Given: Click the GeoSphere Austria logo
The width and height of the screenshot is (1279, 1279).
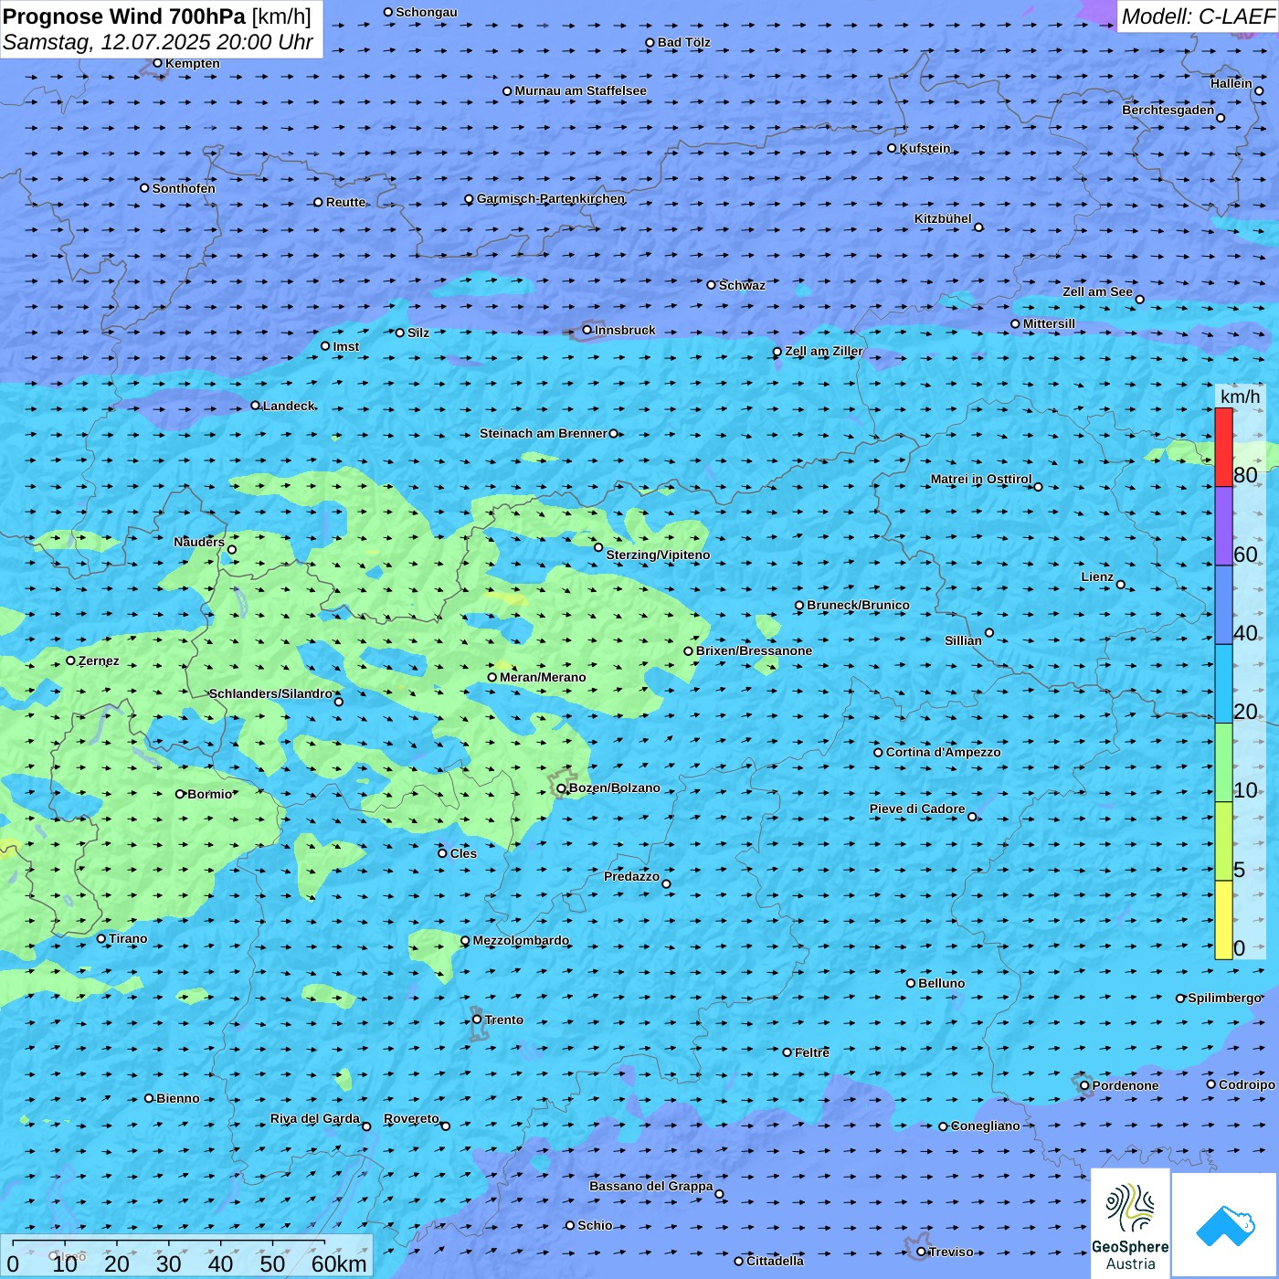Looking at the screenshot, I should click(1130, 1224).
